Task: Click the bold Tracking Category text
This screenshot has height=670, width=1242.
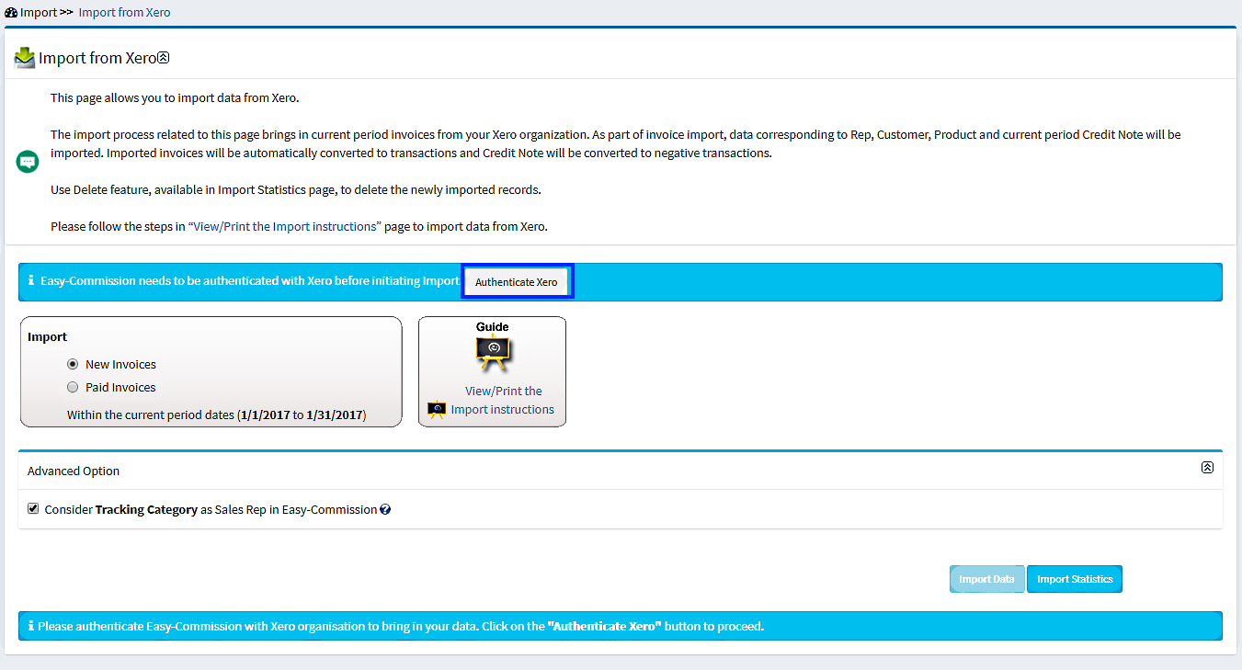Action: pos(146,509)
